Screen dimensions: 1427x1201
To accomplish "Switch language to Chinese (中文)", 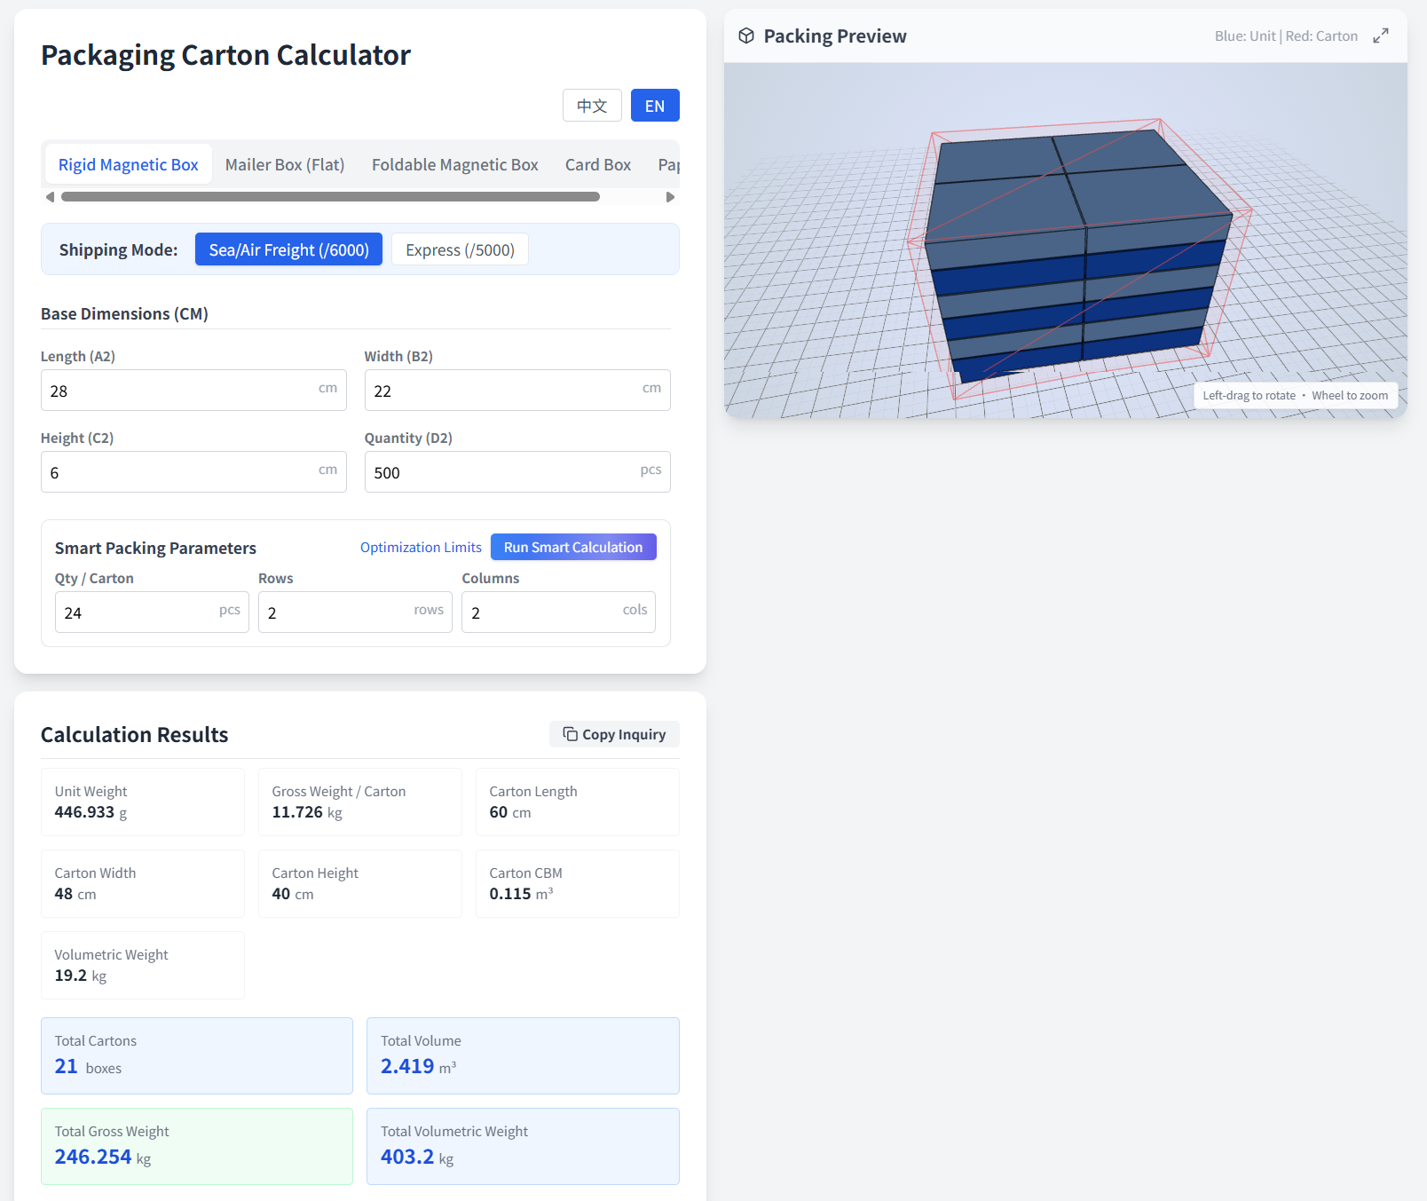I will pos(592,106).
